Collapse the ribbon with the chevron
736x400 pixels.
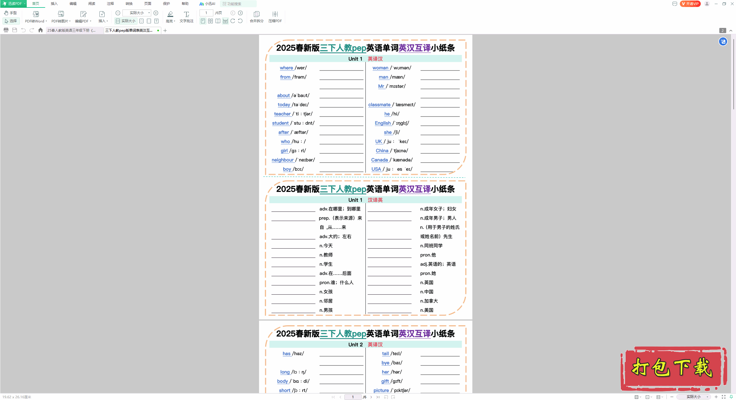(x=731, y=31)
